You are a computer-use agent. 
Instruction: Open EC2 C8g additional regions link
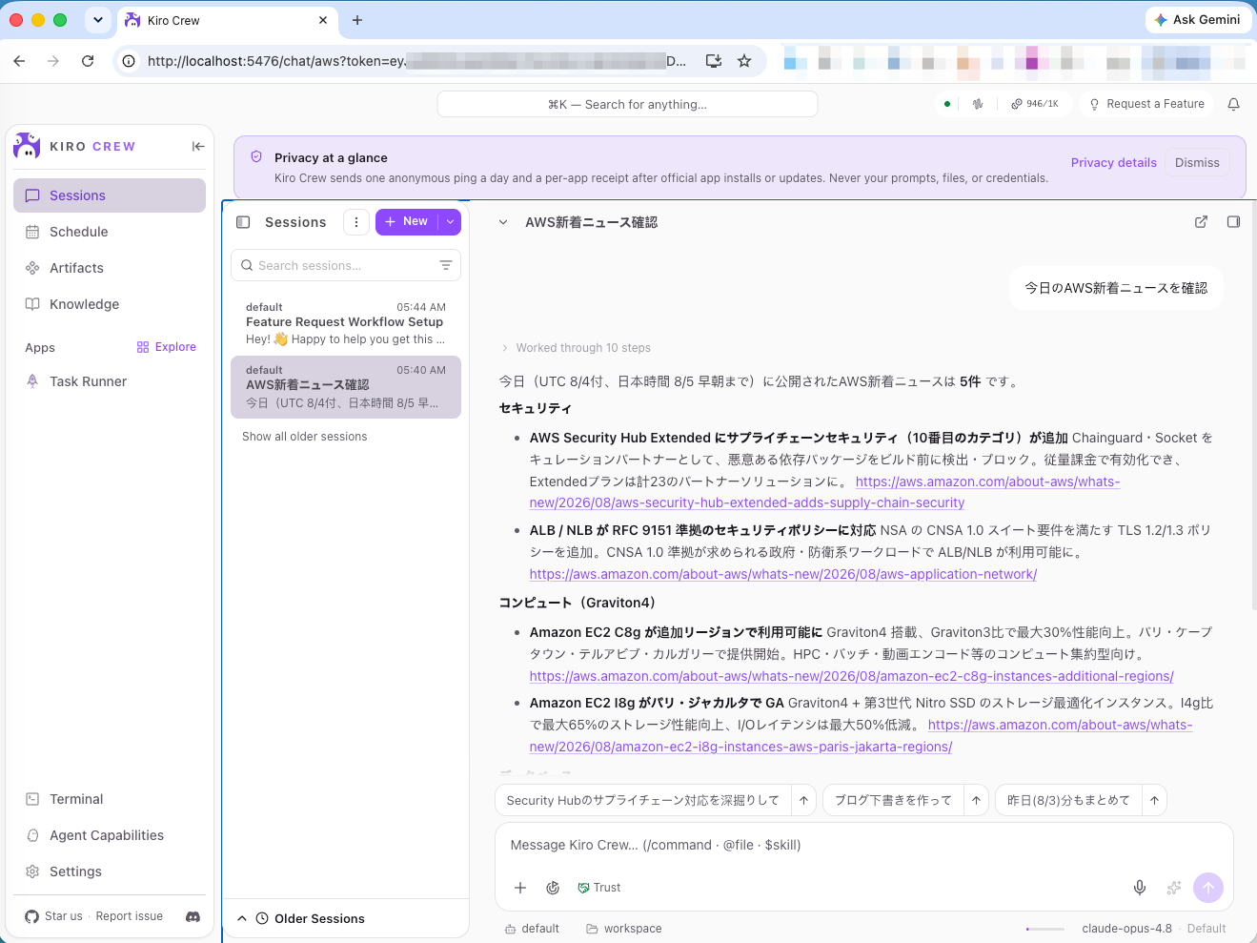851,676
